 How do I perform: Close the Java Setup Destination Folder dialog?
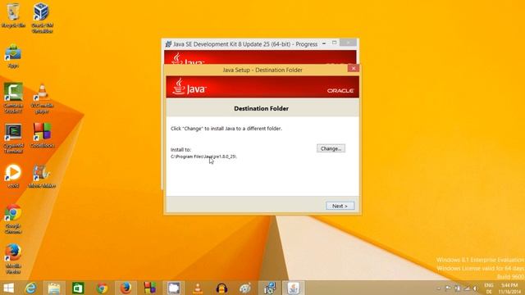(x=354, y=68)
